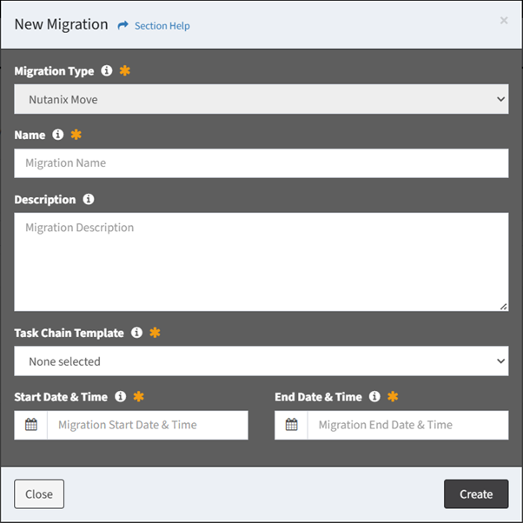This screenshot has width=523, height=523.
Task: Click the Migration End Date & Time field
Action: point(408,425)
